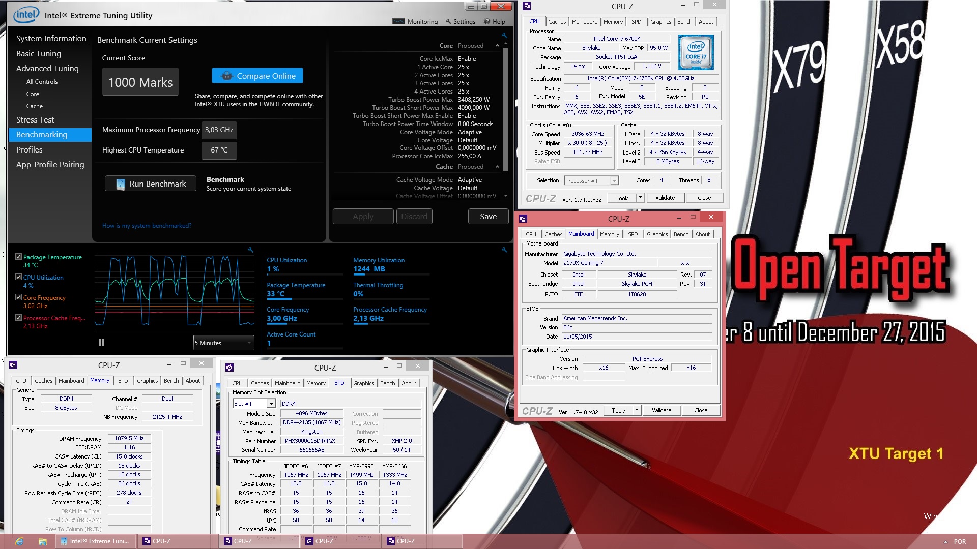Switch to Intel Extreme Tuning taskbar item

tap(96, 541)
